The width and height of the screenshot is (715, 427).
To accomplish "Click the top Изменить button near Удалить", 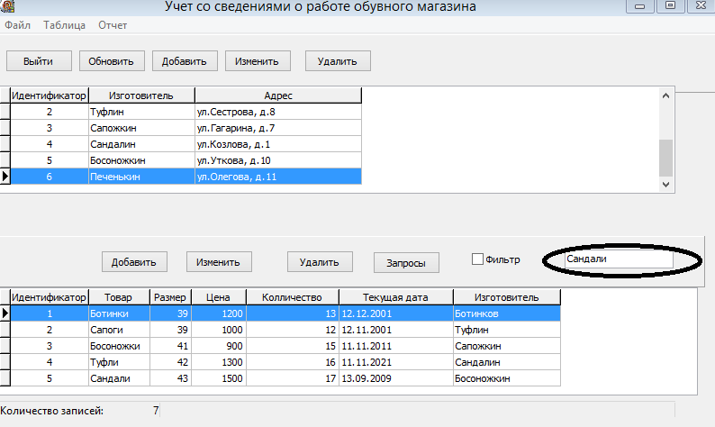I will pyautogui.click(x=258, y=61).
